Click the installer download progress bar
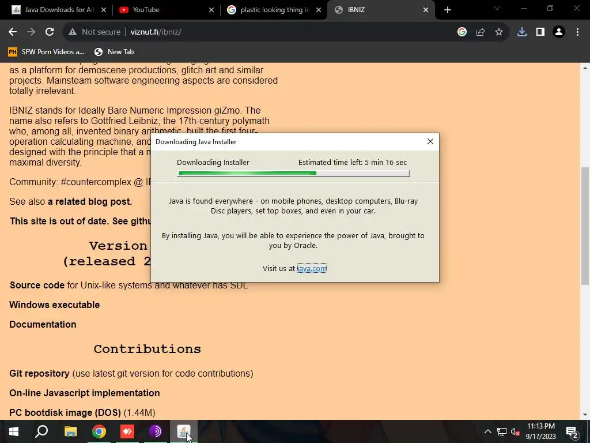 click(293, 173)
